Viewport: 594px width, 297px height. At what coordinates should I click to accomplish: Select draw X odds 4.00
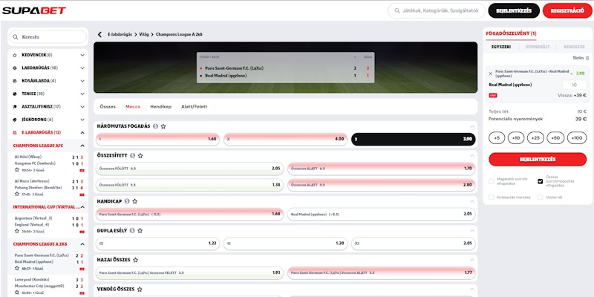pos(285,139)
